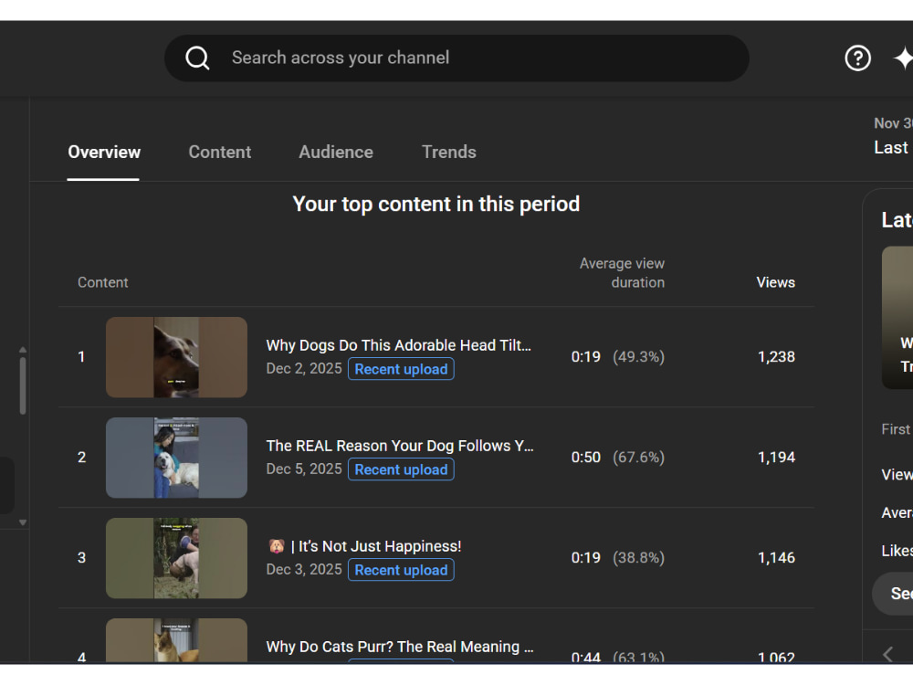Click the 1,146 views value
Image resolution: width=913 pixels, height=685 pixels.
pos(776,558)
